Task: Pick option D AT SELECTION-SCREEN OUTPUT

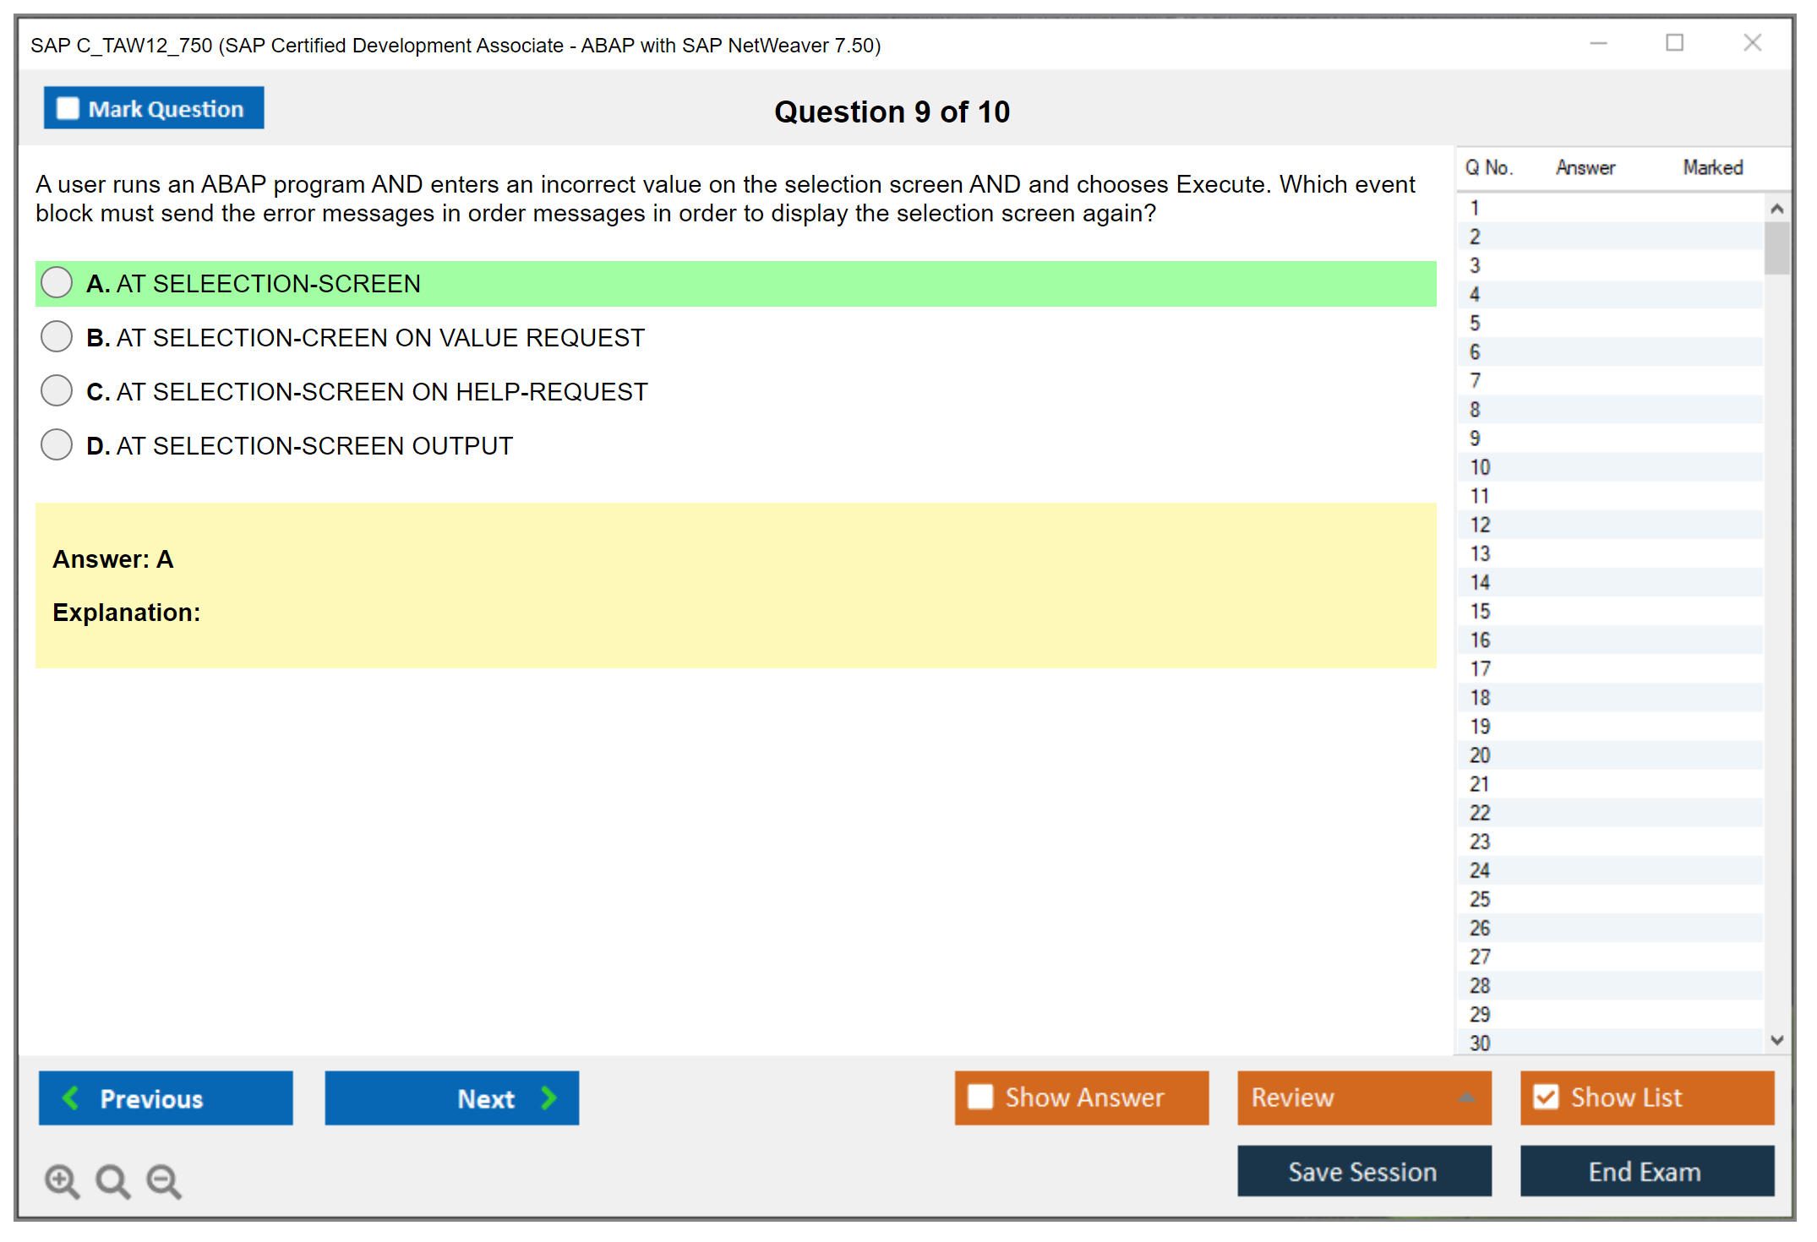Action: click(x=57, y=445)
